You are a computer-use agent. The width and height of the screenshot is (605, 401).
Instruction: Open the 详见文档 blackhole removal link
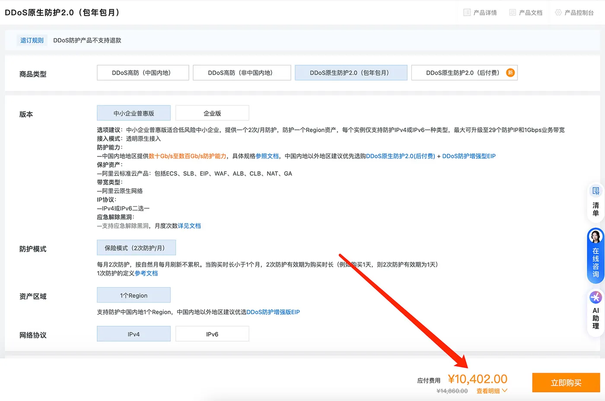pyautogui.click(x=190, y=225)
